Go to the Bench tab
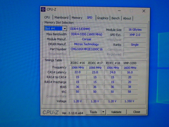Screen dimensions: 169x127 click(x=115, y=18)
